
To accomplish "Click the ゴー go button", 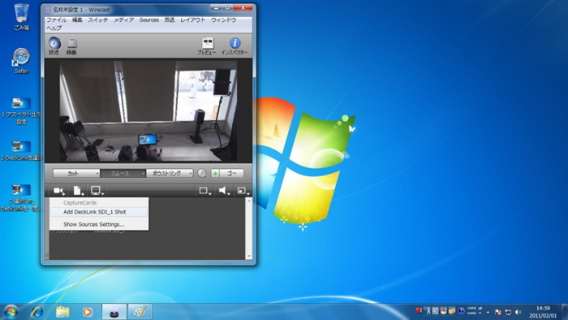I will (x=231, y=173).
